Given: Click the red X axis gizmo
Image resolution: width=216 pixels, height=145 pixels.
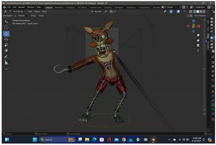Looking at the screenshot, I should (x=199, y=26).
